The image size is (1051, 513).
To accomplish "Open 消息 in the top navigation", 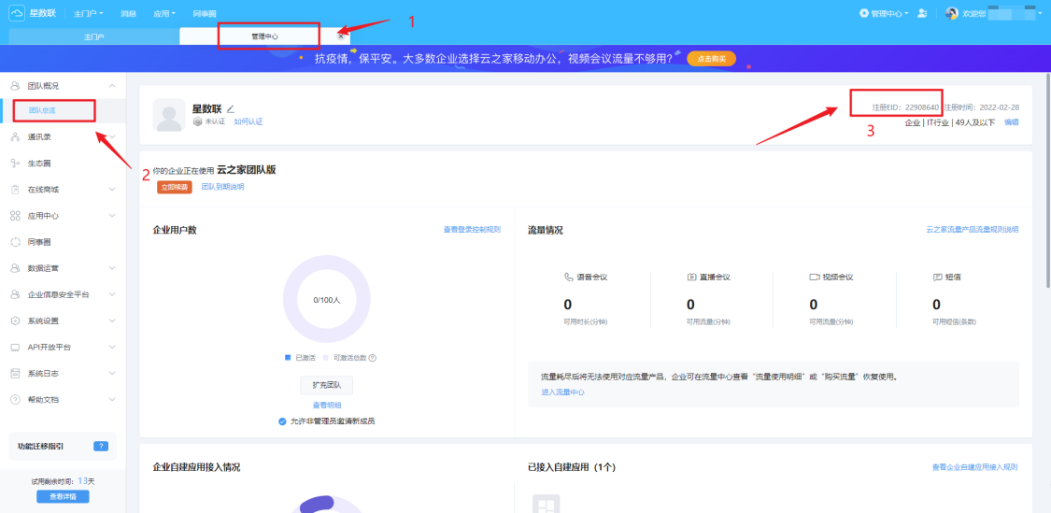I will (x=128, y=13).
